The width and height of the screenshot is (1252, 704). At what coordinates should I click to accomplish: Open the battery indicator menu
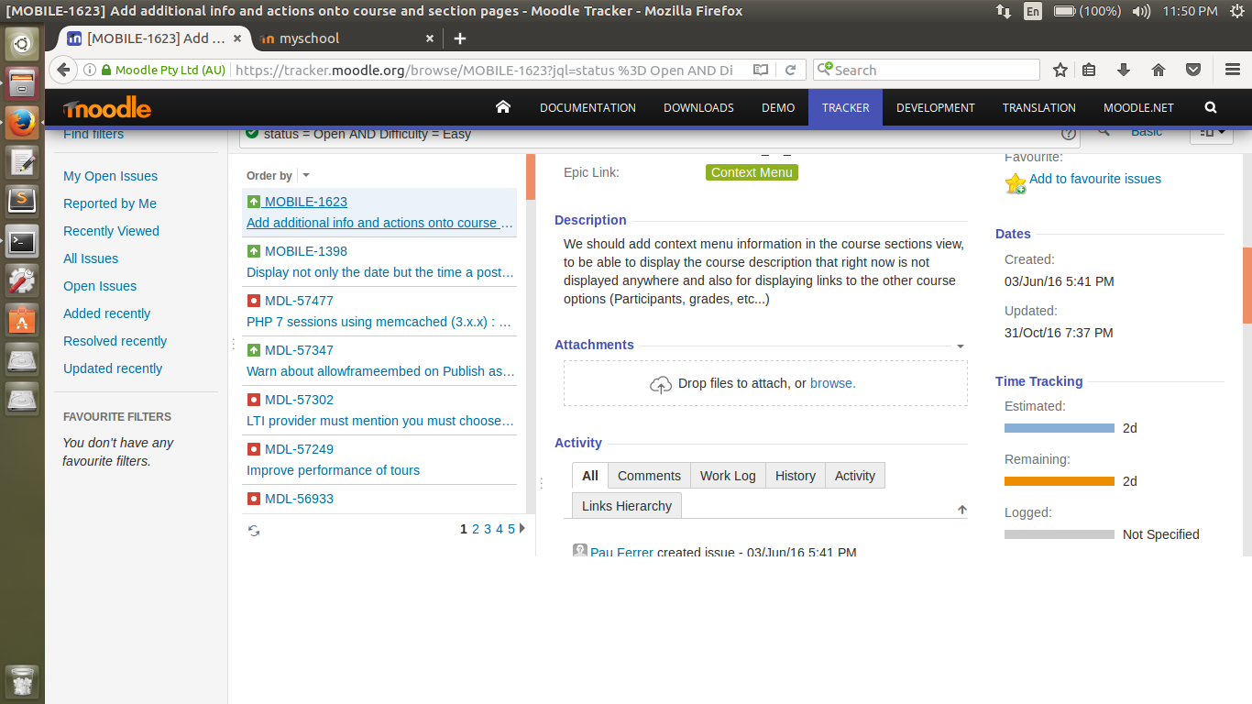[1087, 11]
